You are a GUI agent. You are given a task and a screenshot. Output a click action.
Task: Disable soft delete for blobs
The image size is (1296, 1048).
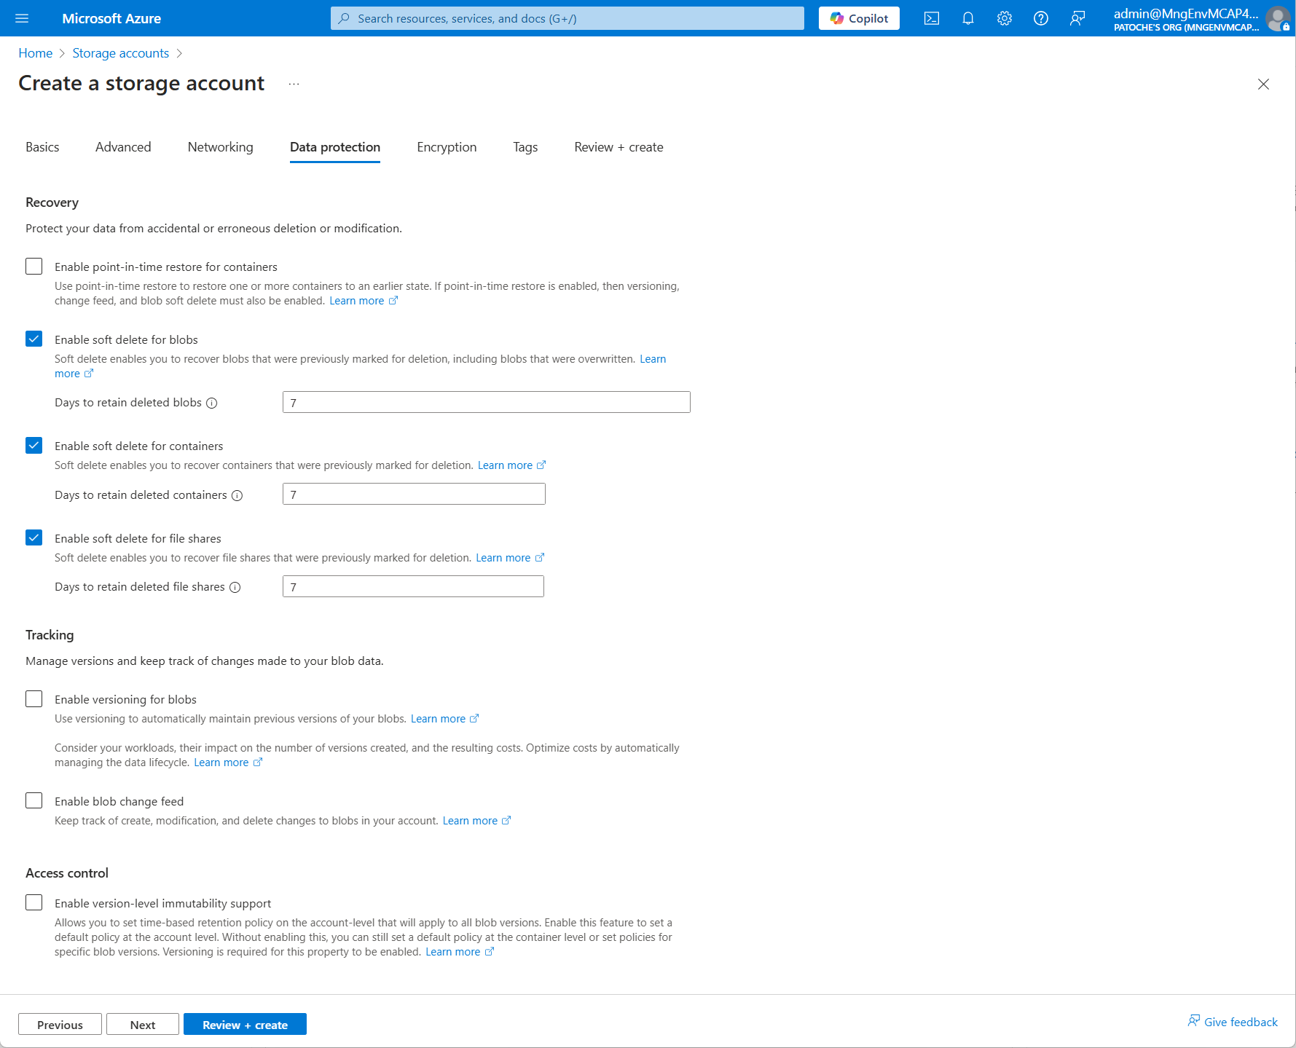(x=34, y=339)
